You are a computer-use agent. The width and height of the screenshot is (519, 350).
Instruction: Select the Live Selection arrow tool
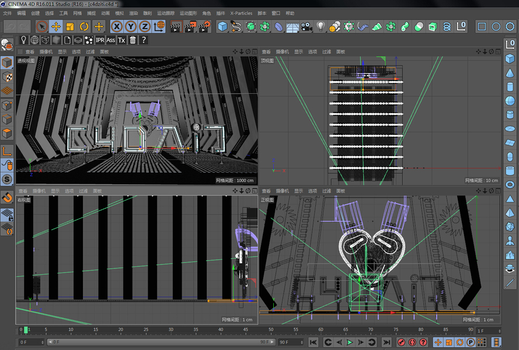click(42, 26)
